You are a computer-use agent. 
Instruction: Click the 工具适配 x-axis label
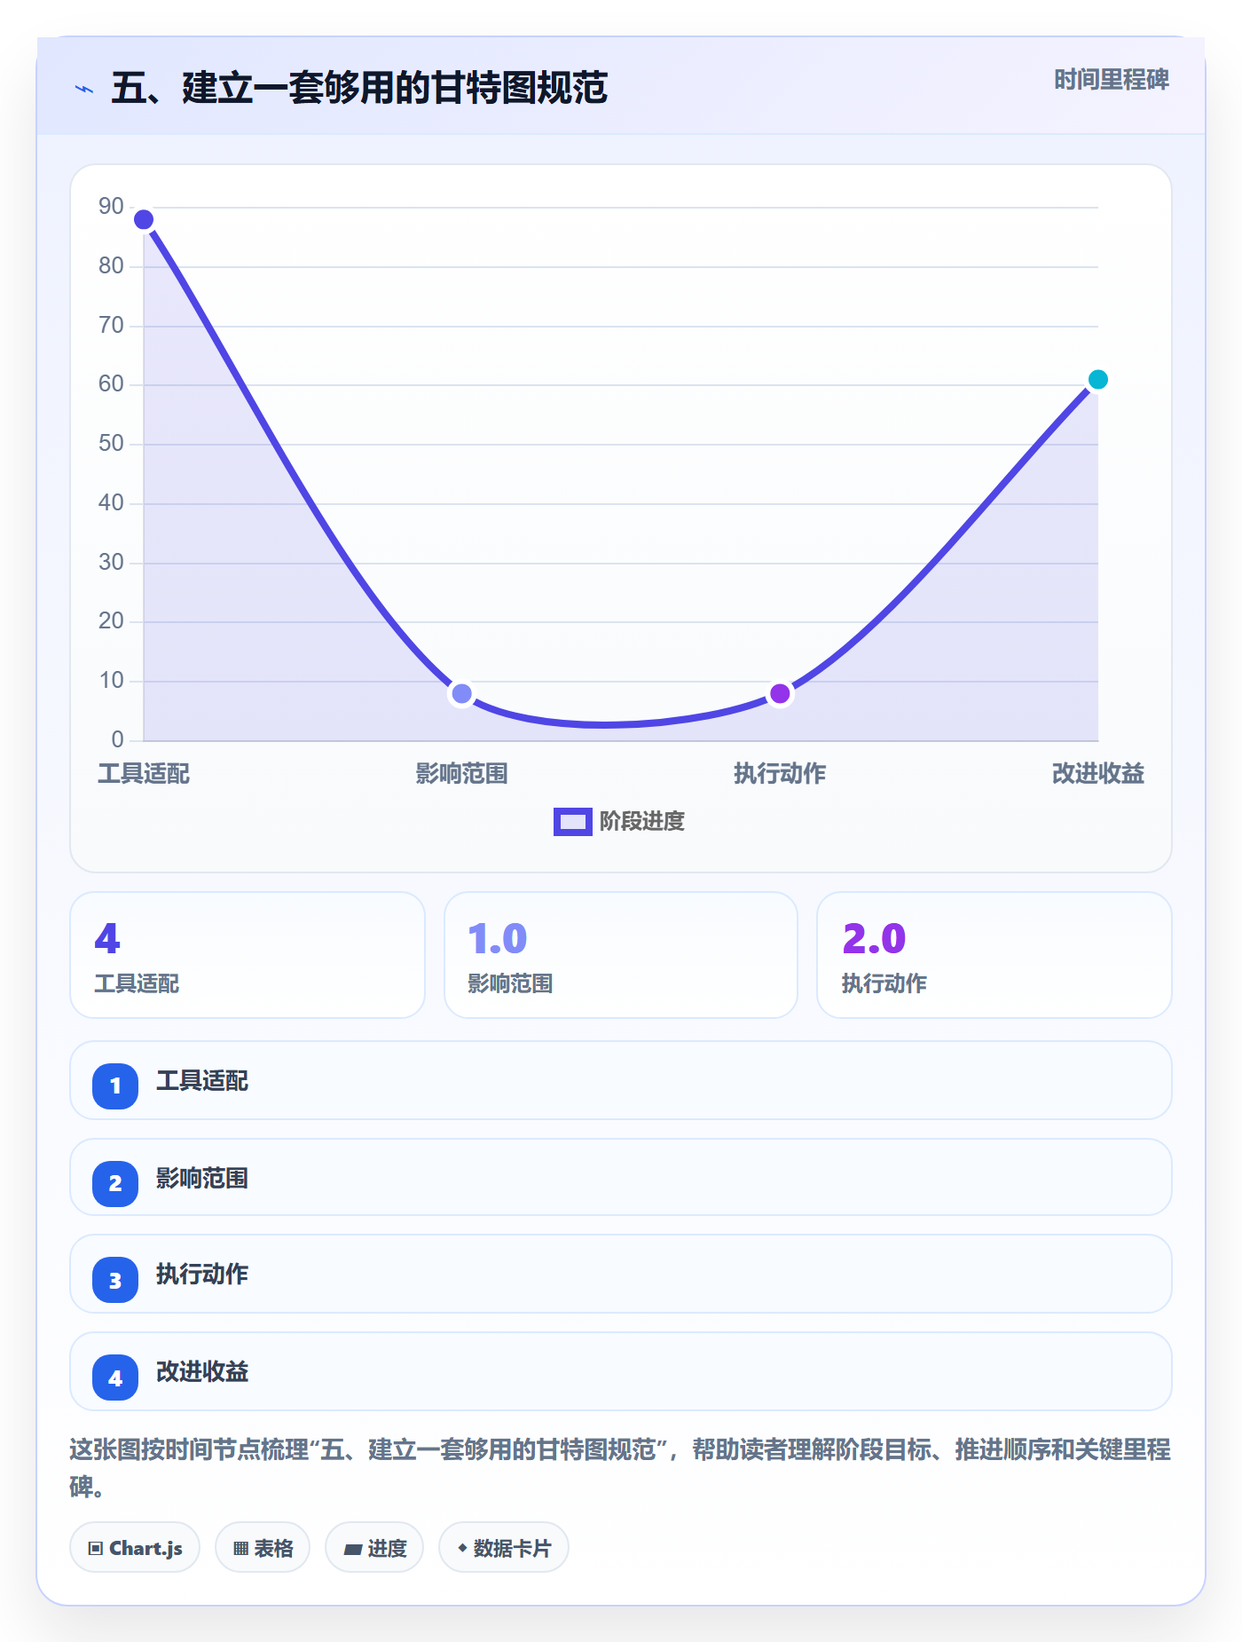click(144, 774)
